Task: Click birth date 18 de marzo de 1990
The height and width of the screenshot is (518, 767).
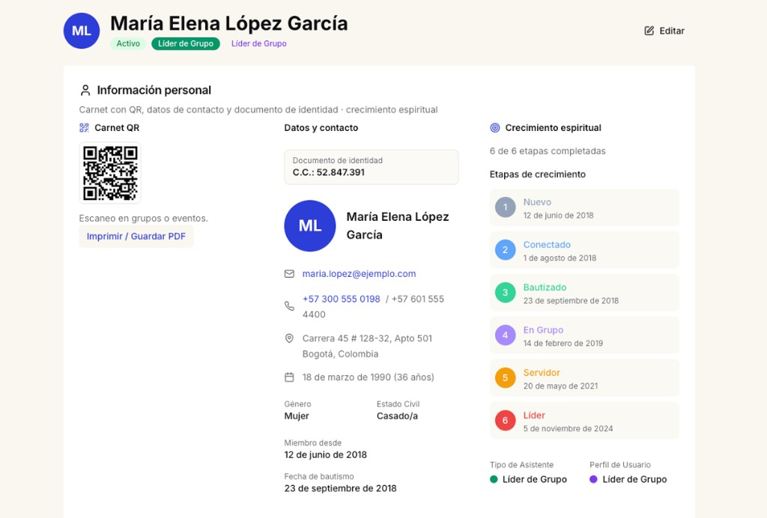Action: click(x=346, y=377)
